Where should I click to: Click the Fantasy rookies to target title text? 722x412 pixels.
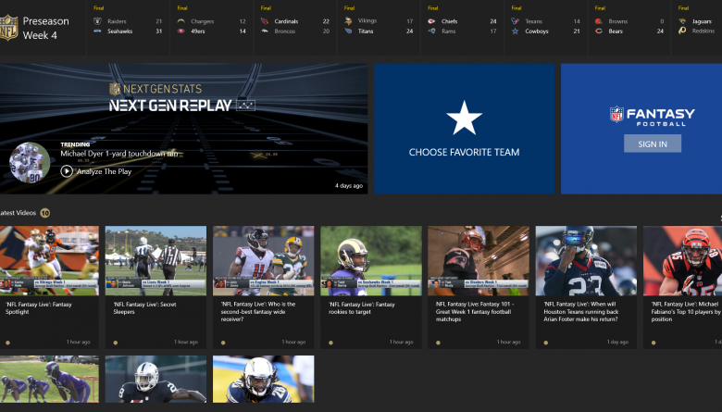[361, 308]
